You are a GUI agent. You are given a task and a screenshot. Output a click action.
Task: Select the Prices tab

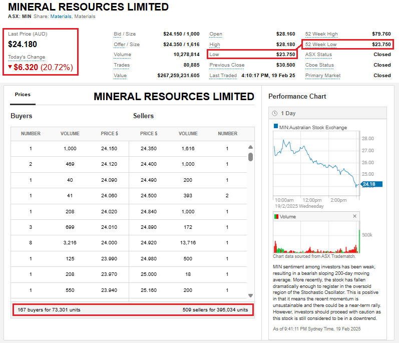click(23, 95)
